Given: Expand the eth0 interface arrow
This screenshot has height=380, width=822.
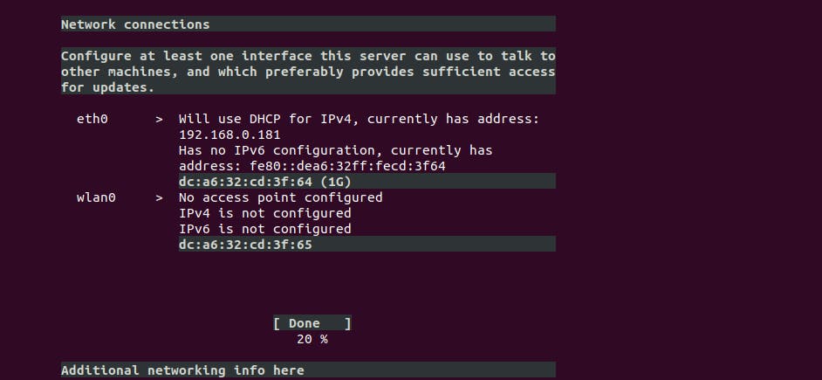Looking at the screenshot, I should (159, 119).
